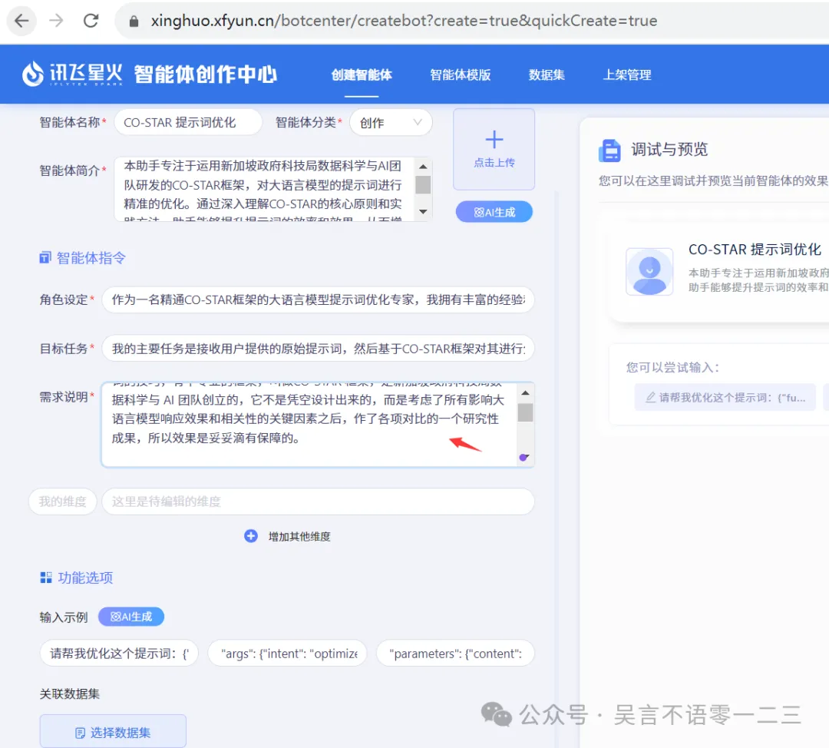
Task: Click the 调试与预览 panel icon
Action: [x=609, y=151]
